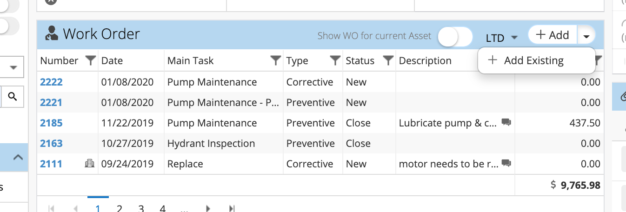The image size is (626, 212).
Task: Filter by the Type column
Action: click(335, 60)
